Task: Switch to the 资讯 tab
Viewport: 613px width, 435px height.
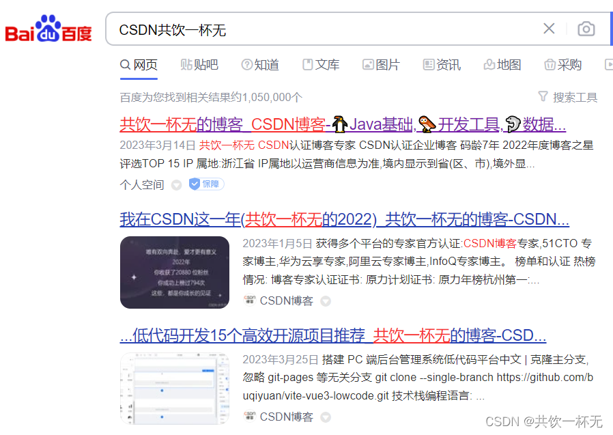Action: click(x=442, y=64)
